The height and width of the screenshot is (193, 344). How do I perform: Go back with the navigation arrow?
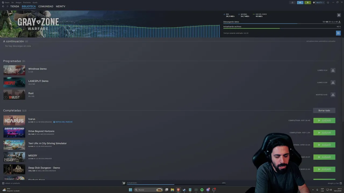click(x=3, y=6)
